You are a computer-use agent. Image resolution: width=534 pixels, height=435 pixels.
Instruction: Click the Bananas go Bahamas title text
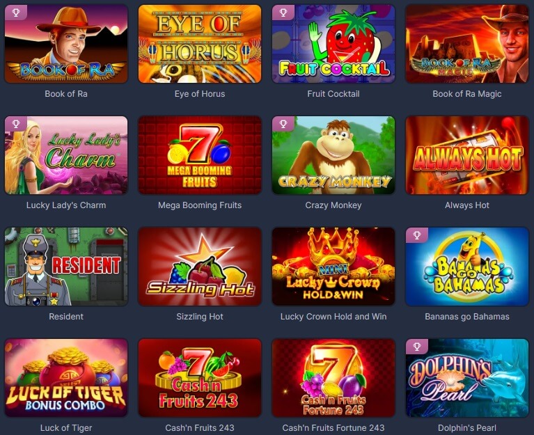coord(467,317)
